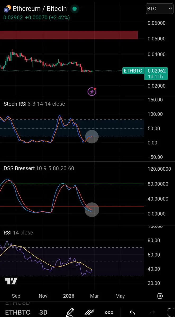Viewport: 175px width, 317px height.
Task: Change the 3D timeframe interval
Action: 43,312
